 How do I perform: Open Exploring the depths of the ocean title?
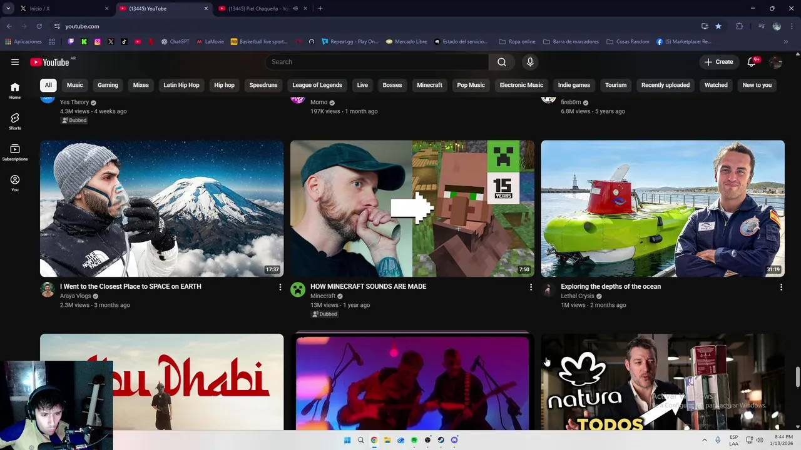click(611, 286)
